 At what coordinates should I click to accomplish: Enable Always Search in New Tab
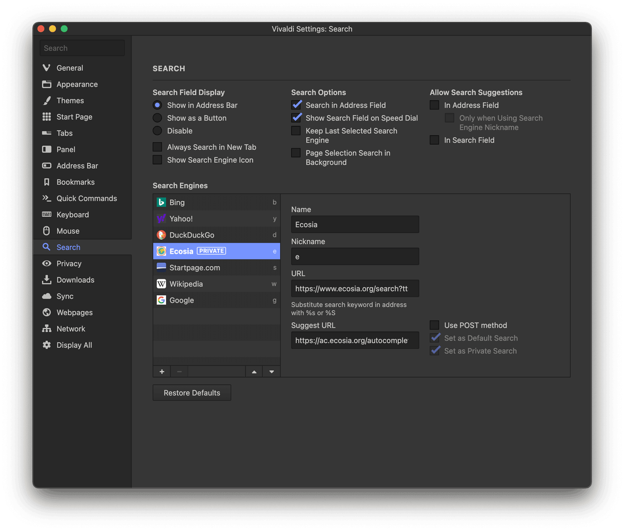[x=157, y=147]
